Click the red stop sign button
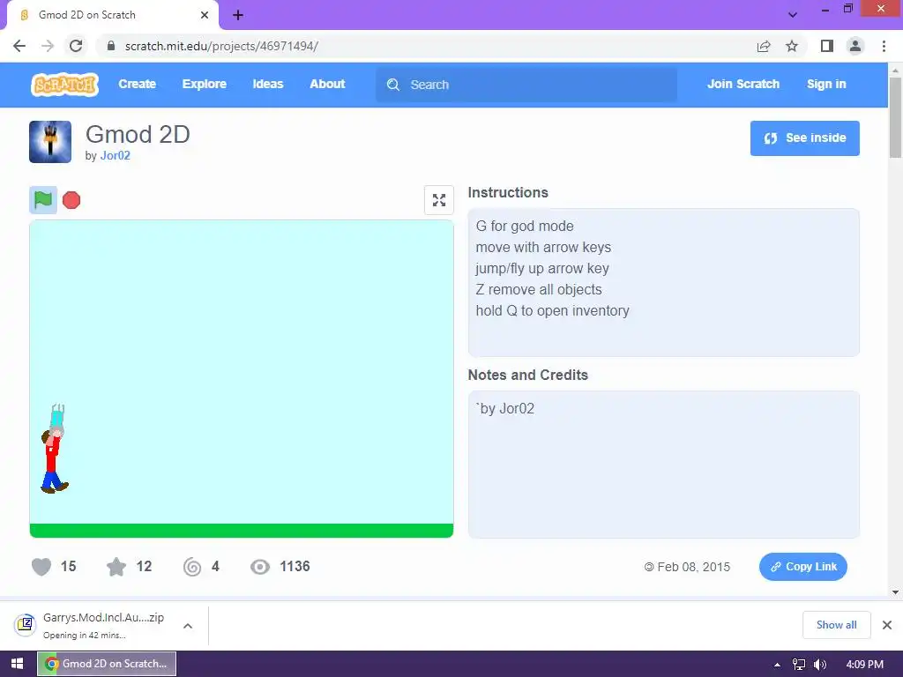Image resolution: width=903 pixels, height=677 pixels. click(71, 200)
